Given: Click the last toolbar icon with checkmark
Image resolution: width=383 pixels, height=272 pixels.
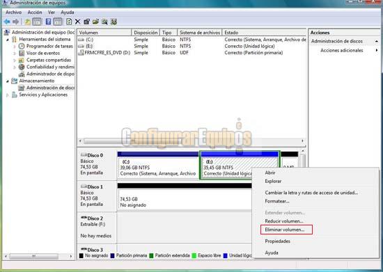Looking at the screenshot, I should [114, 22].
